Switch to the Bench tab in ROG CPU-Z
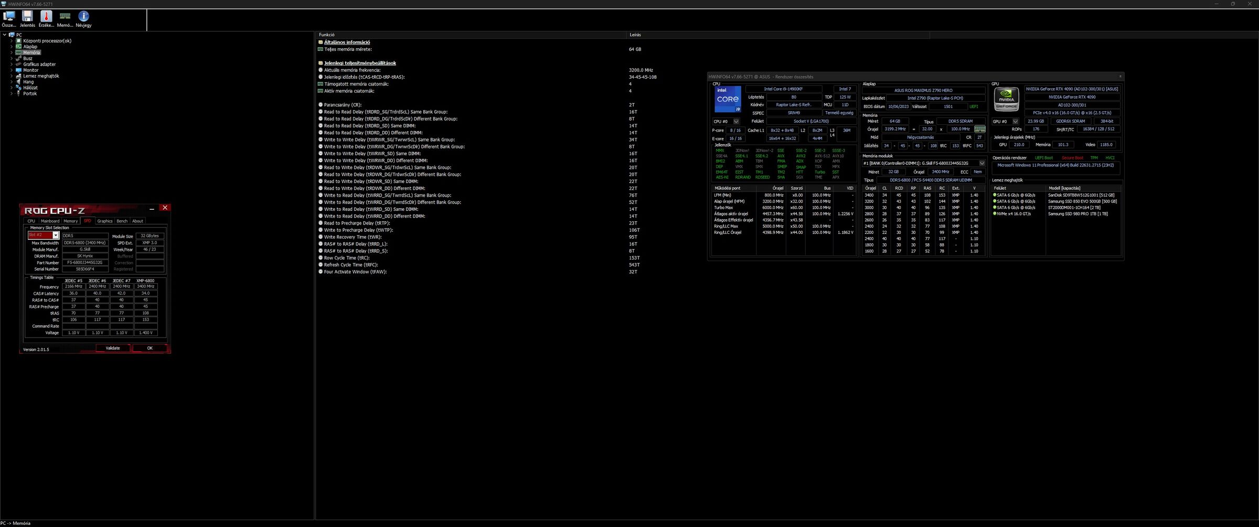The image size is (1259, 527). (x=122, y=221)
